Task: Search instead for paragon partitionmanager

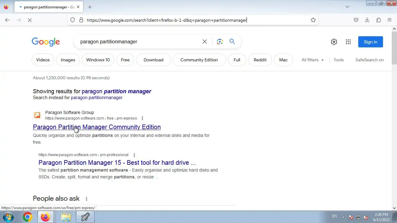Action: pos(97,98)
